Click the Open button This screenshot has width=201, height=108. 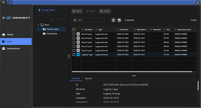[x=77, y=11]
